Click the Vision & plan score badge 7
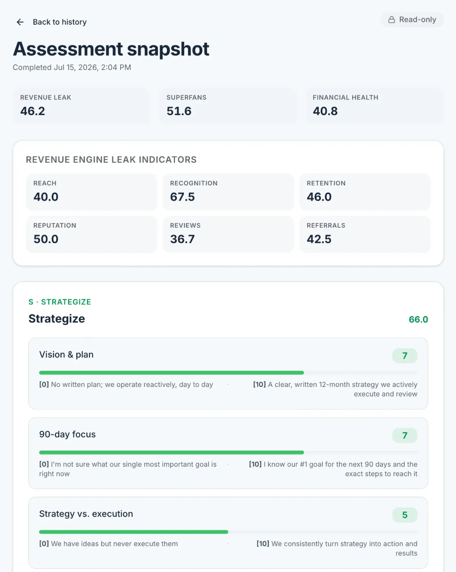The height and width of the screenshot is (572, 456). 405,356
